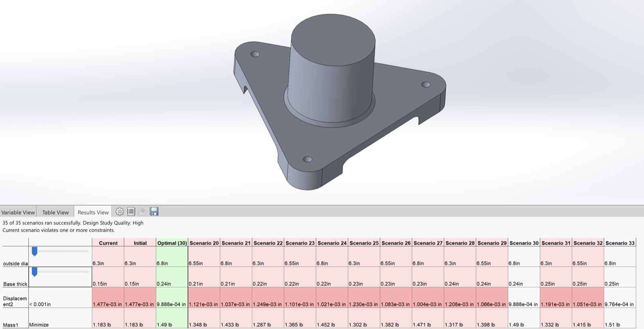Screen dimensions: 644x329
Task: Choose the Scenario 26 column header
Action: point(396,243)
